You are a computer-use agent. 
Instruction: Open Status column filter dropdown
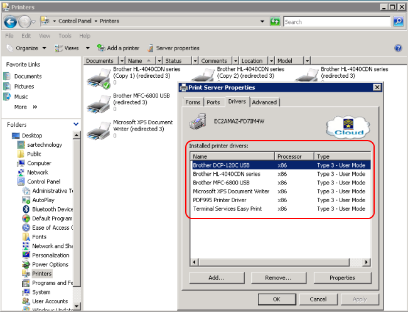[x=195, y=61]
